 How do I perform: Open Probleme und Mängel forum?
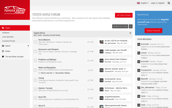click(47, 60)
